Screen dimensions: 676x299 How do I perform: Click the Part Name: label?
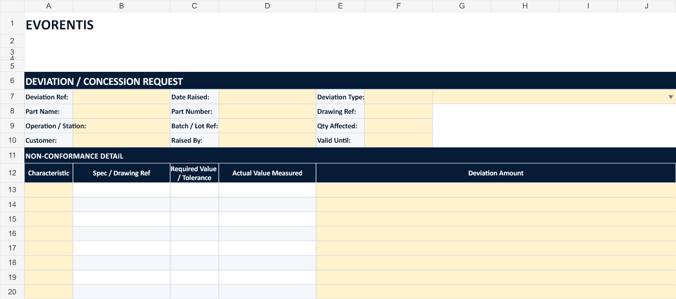(43, 111)
